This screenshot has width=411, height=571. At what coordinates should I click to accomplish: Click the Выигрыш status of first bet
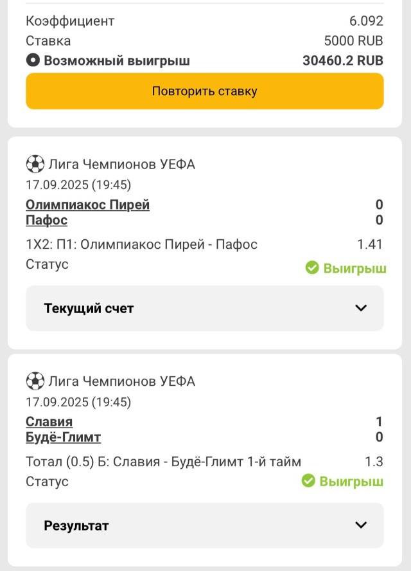[x=354, y=268]
